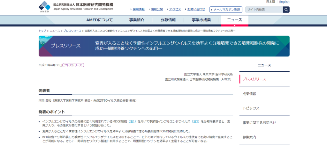Click the magnifier search button

click(x=286, y=10)
